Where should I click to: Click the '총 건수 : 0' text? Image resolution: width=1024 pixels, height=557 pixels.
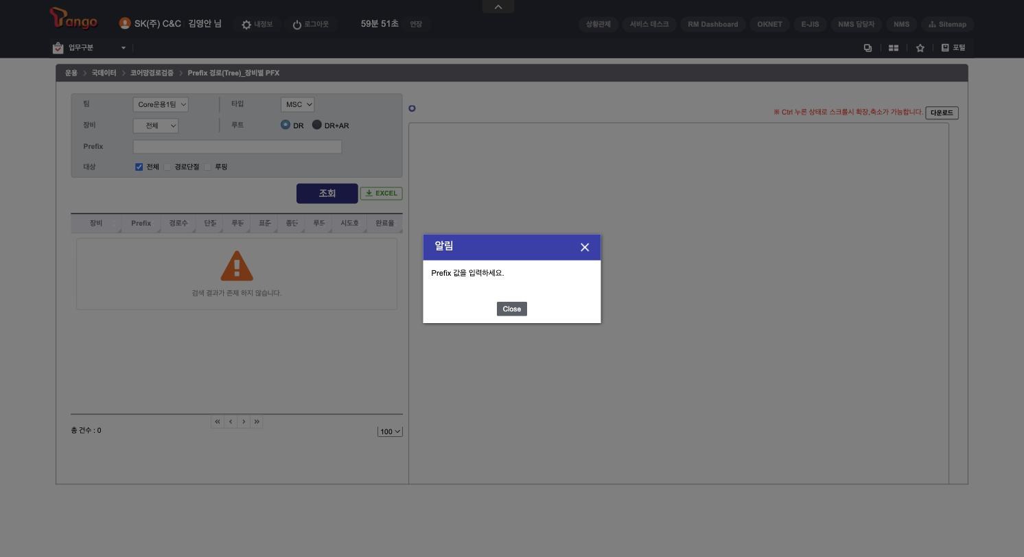click(86, 430)
